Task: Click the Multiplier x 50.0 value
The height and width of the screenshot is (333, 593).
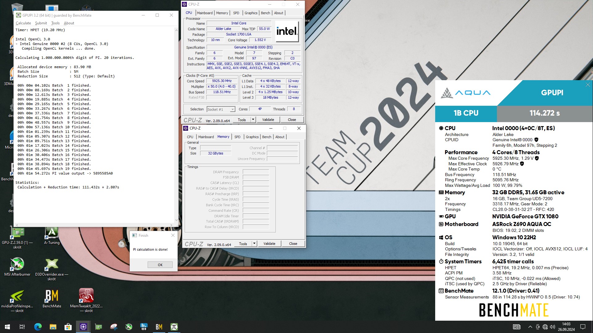Action: click(222, 87)
